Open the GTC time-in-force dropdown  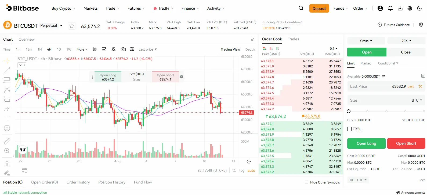tap(361, 180)
